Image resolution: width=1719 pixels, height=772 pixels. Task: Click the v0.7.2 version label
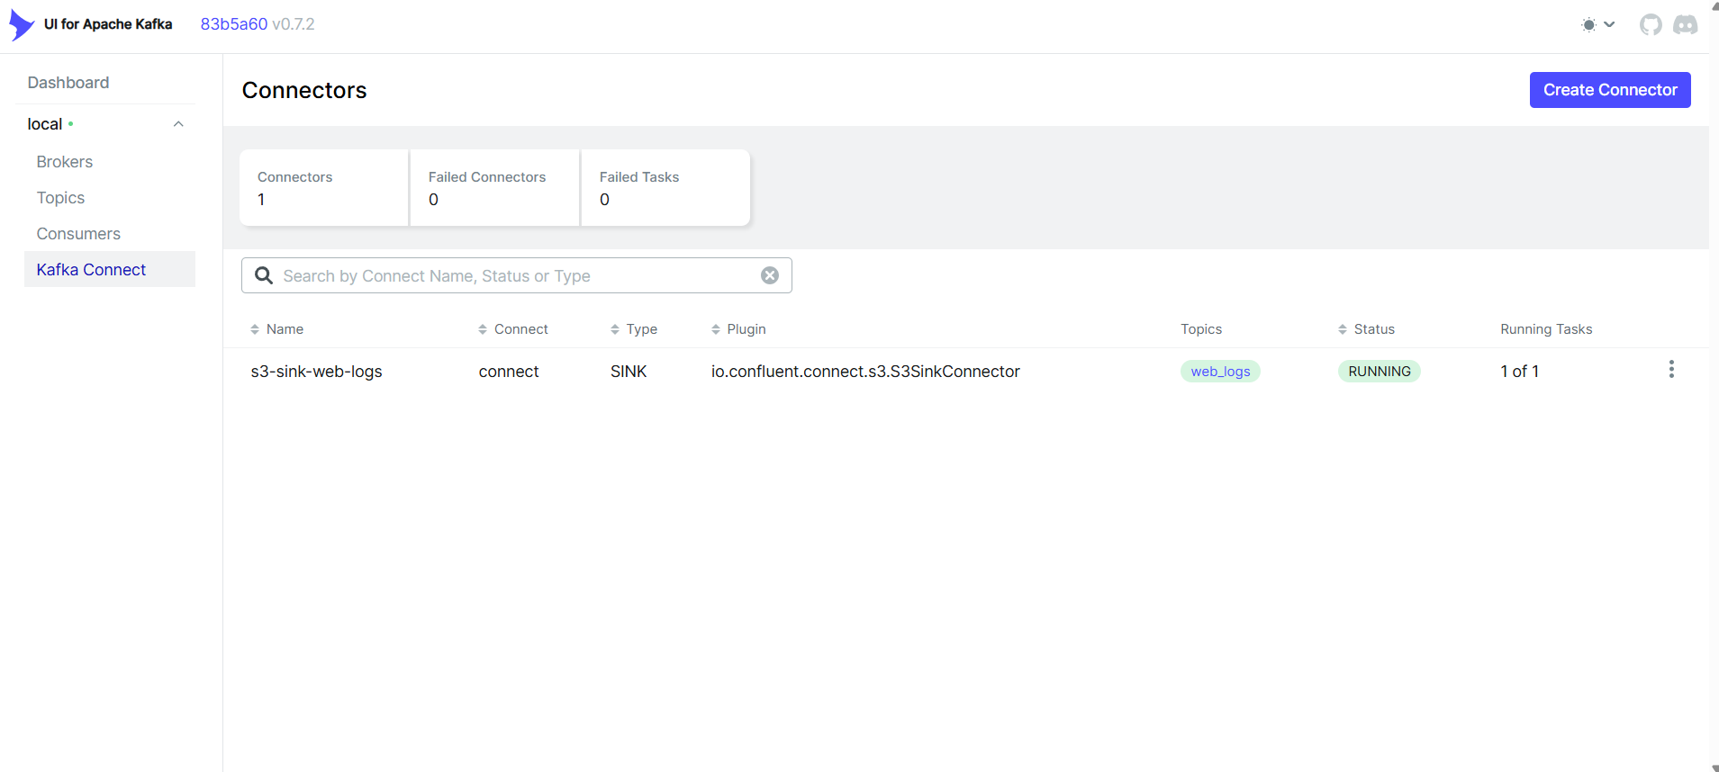coord(294,24)
